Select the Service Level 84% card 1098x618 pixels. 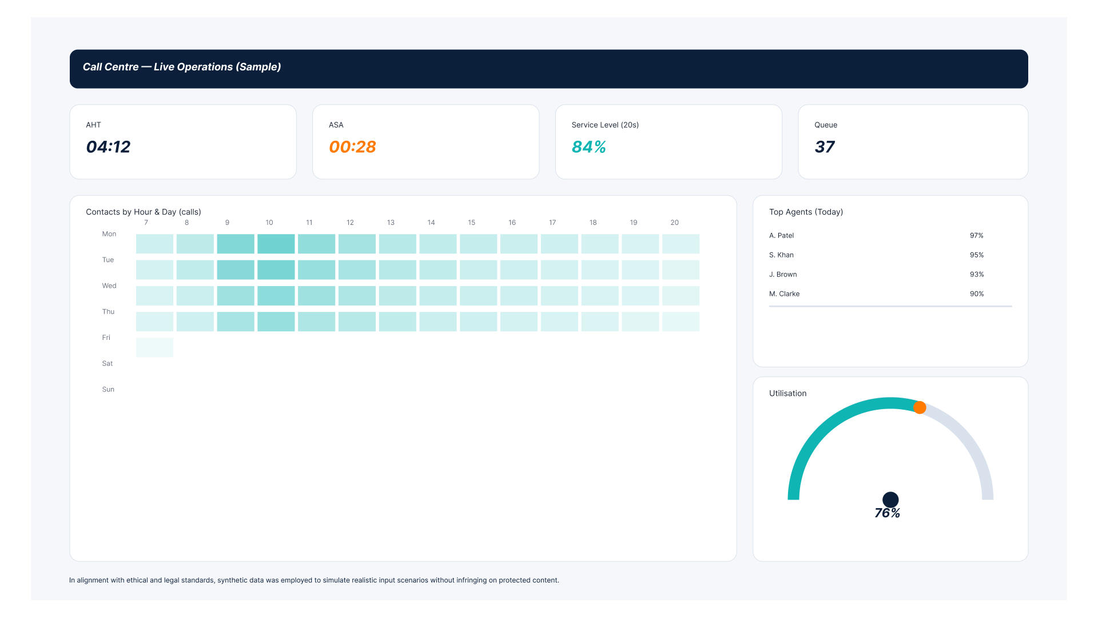pos(668,141)
